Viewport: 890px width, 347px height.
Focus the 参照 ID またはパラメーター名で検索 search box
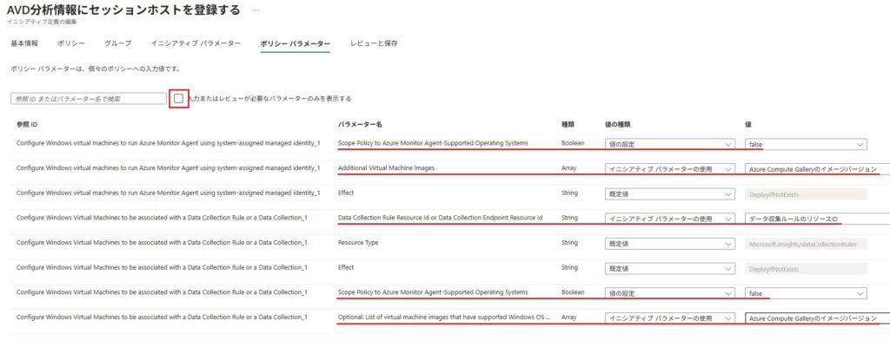pyautogui.click(x=88, y=99)
